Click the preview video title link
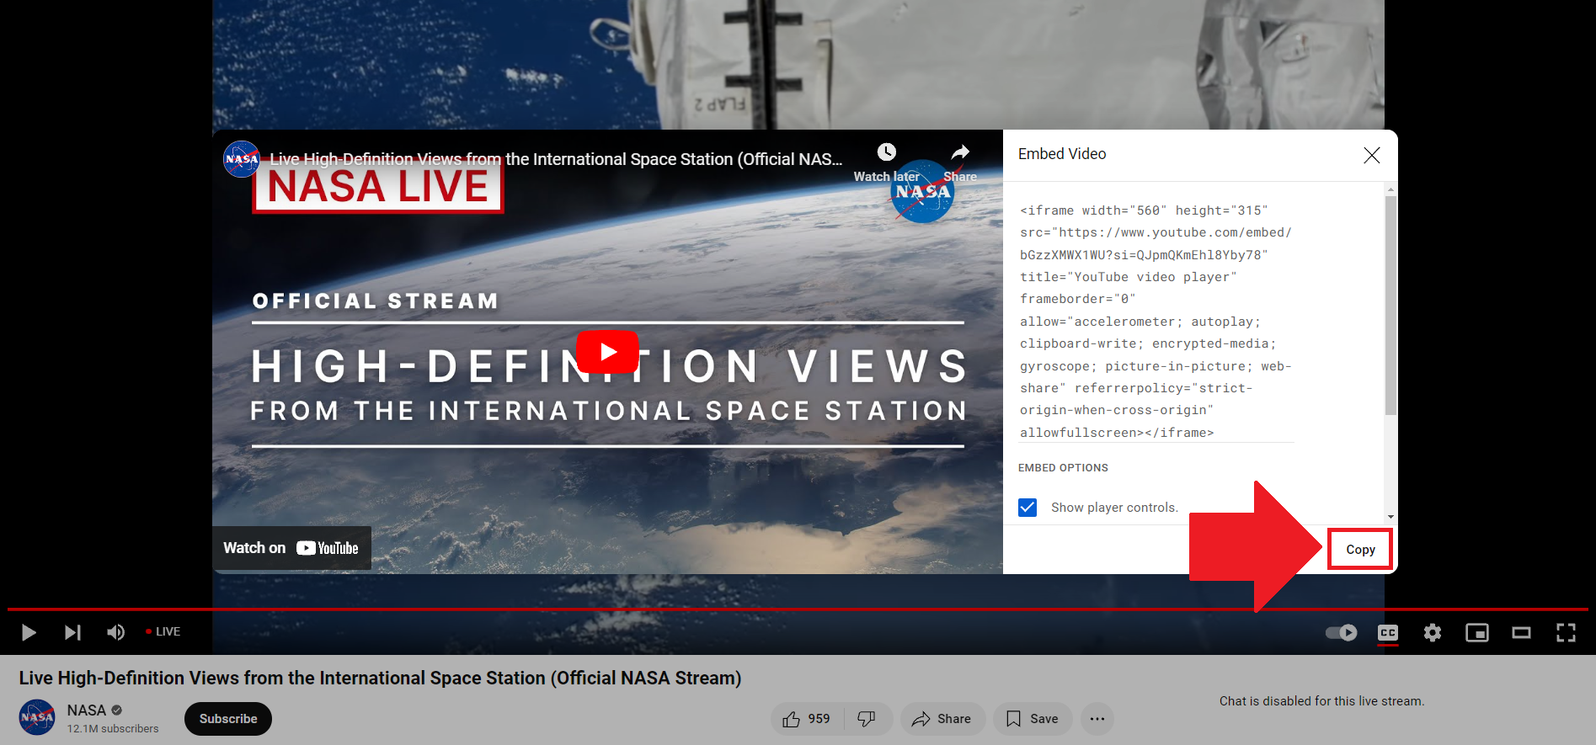Viewport: 1596px width, 745px height. pyautogui.click(x=556, y=159)
